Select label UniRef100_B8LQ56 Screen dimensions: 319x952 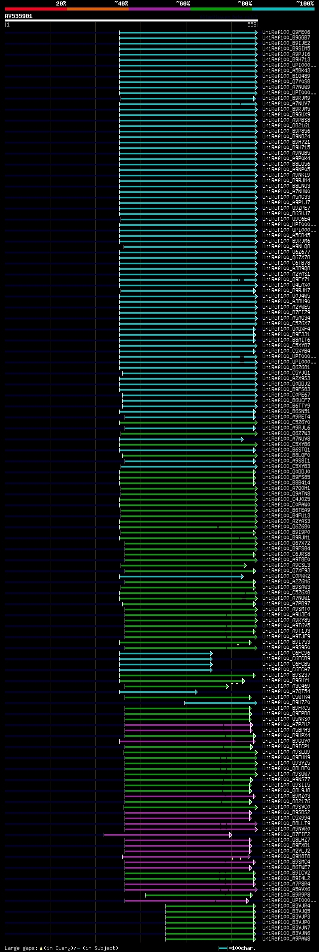pos(286,164)
